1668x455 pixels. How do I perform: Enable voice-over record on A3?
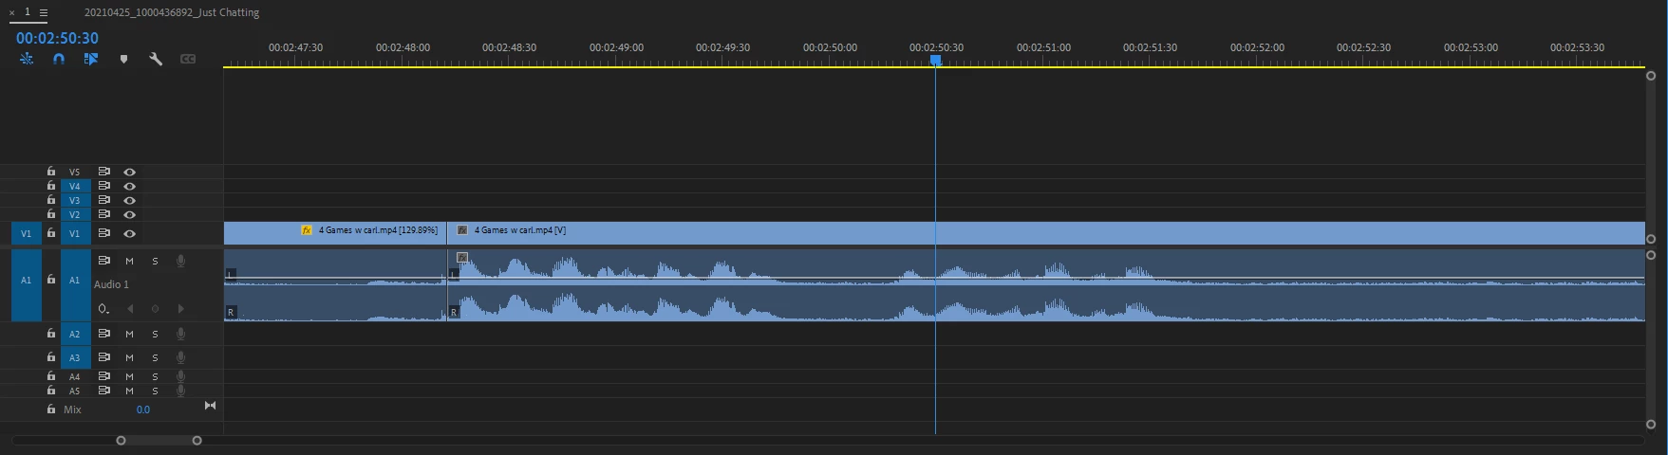[180, 357]
